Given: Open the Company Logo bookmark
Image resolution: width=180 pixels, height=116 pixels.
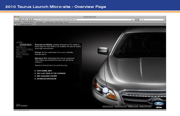Looking at the screenshot, I should [49, 22].
